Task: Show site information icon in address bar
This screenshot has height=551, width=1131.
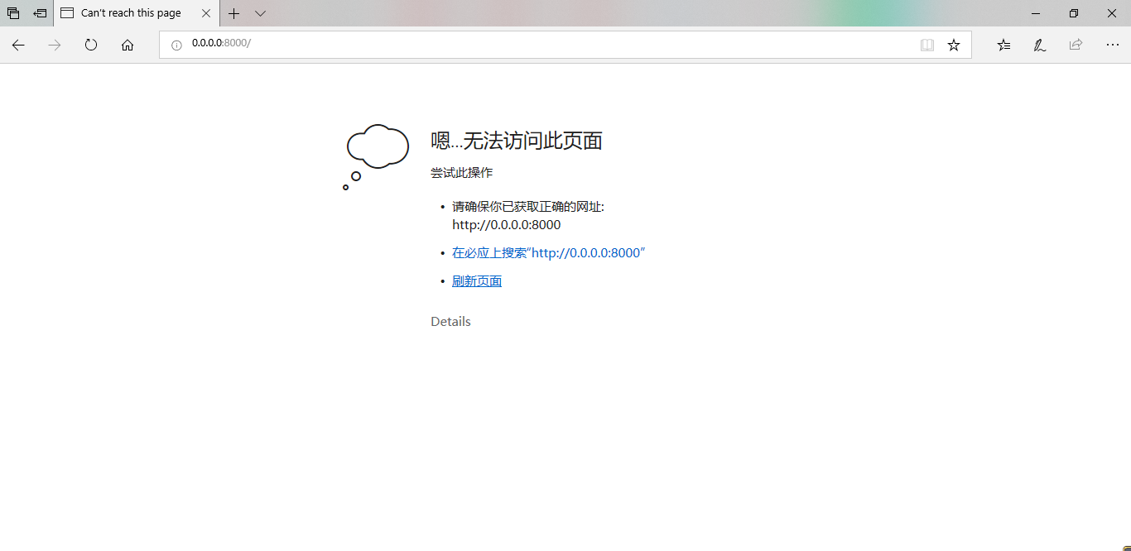Action: click(x=176, y=45)
